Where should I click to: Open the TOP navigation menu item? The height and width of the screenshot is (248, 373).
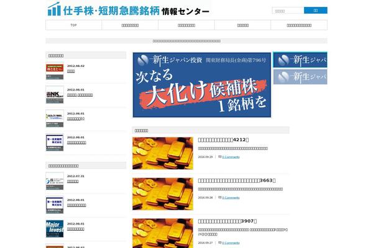[74, 25]
